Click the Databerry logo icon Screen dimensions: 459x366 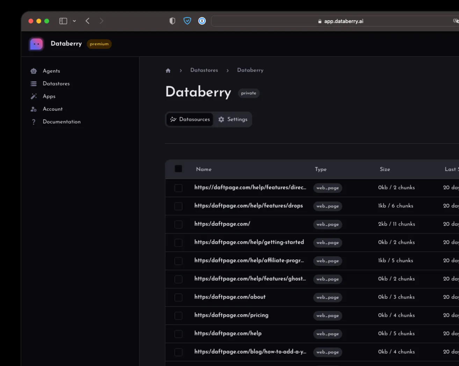click(36, 44)
